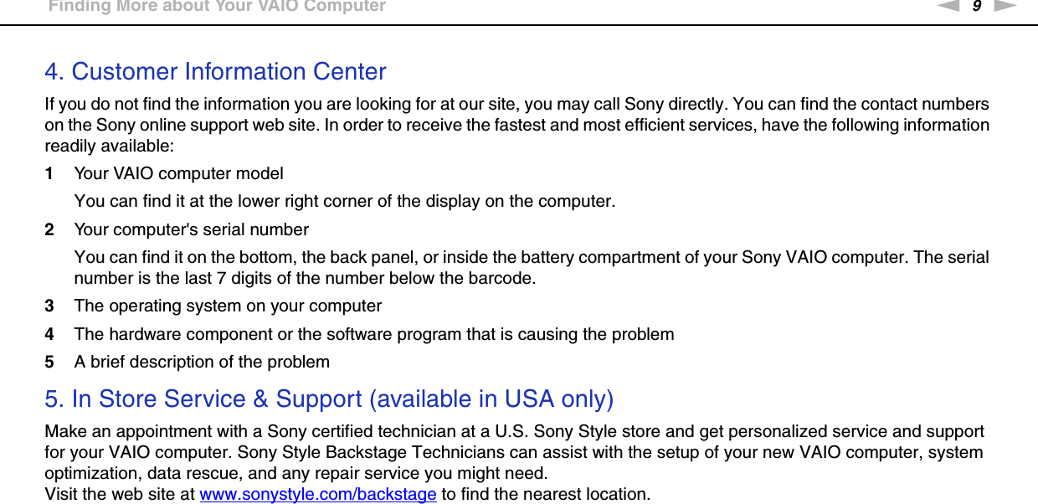Click list item 2 'Your computer's serial number'
Screen dimensions: 1038x504
[x=191, y=229]
